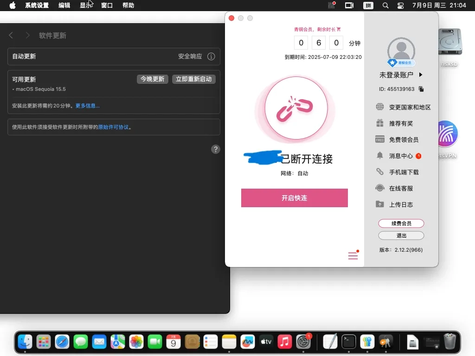Open the 原始许可协议 link
This screenshot has height=356, width=475.
point(113,127)
